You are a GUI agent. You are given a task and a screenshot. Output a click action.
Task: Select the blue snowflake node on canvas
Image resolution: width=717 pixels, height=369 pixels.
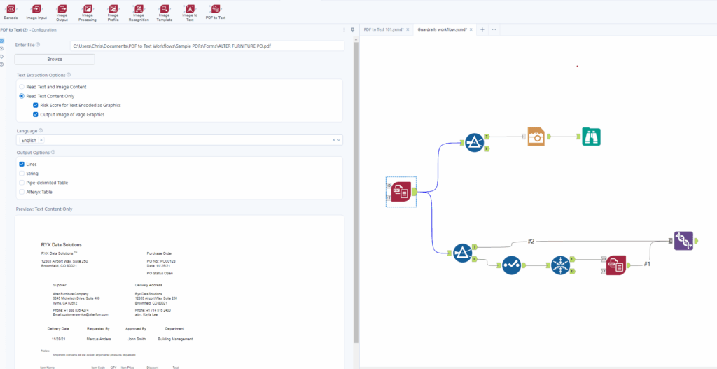[561, 265]
